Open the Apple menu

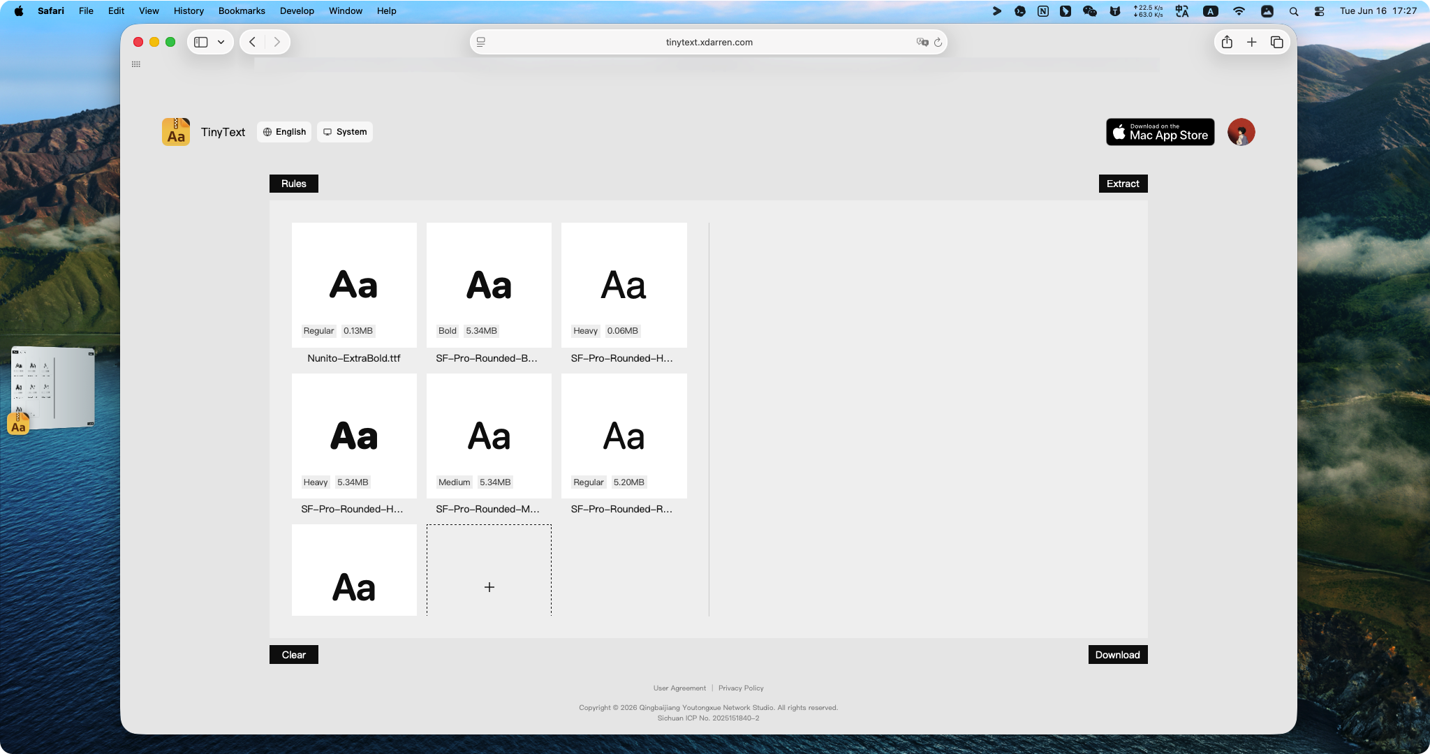pos(19,10)
